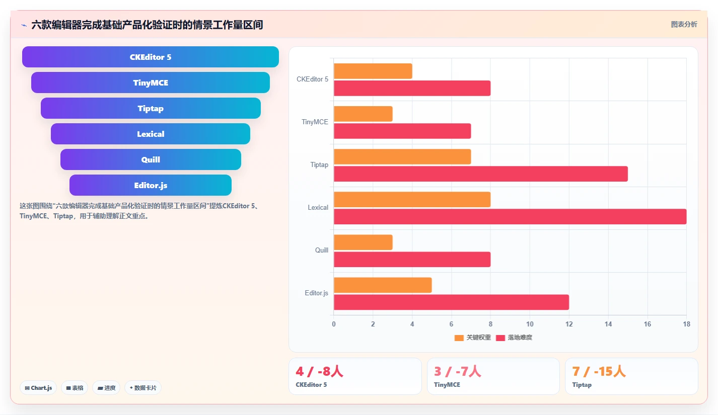Select the 表格 tag chip
This screenshot has width=718, height=415.
click(75, 388)
